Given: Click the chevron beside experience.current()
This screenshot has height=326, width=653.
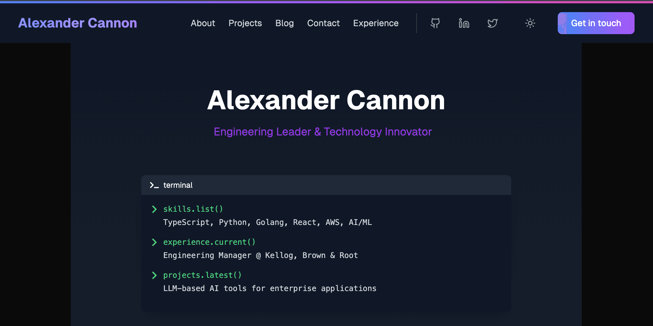Looking at the screenshot, I should (x=154, y=242).
